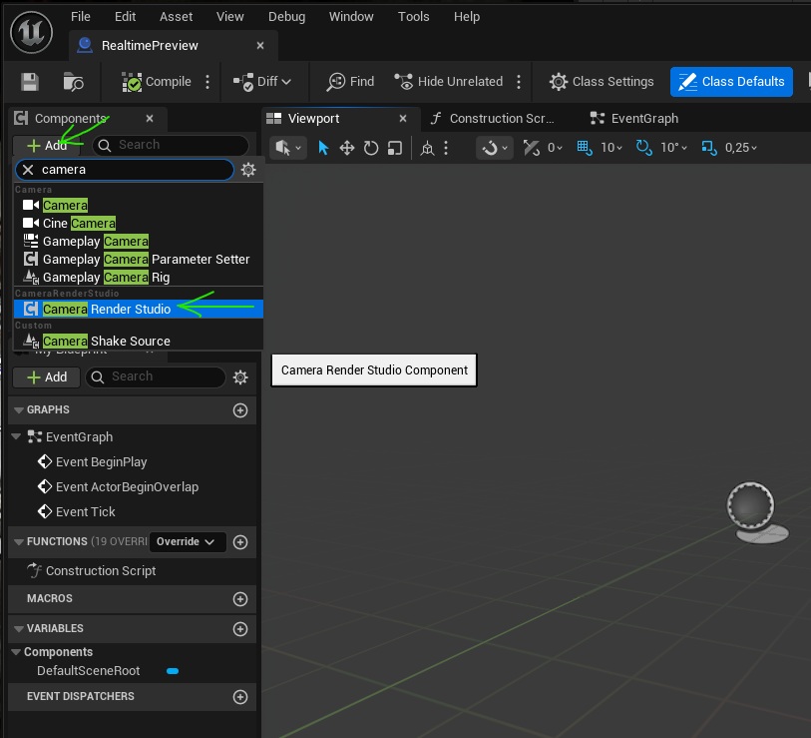Click the Find toolbar button

click(x=351, y=82)
